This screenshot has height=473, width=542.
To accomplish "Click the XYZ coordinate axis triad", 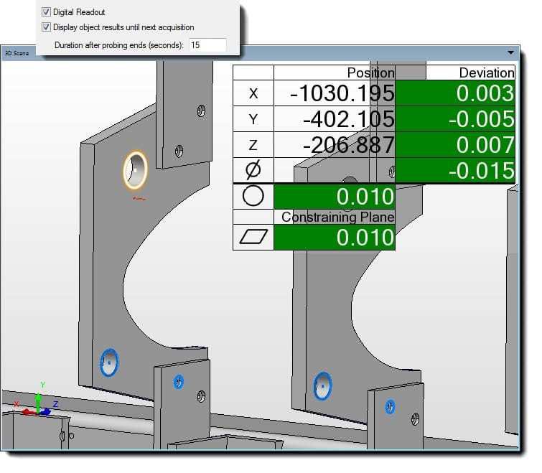I will 36,407.
